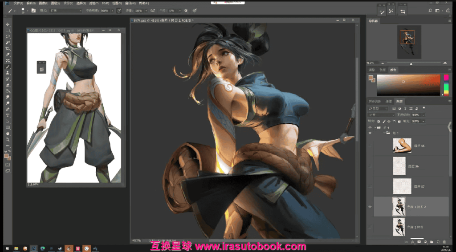This screenshot has width=456, height=252.
Task: Open the 文字 Type menu
Action: point(68,3)
